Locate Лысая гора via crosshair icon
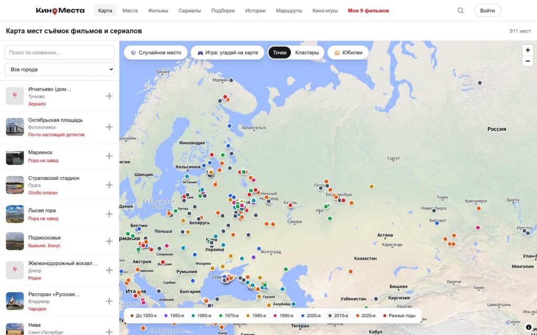 pos(109,214)
